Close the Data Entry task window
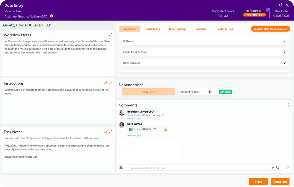Screen dimensions: 294x187 coord(287,5)
